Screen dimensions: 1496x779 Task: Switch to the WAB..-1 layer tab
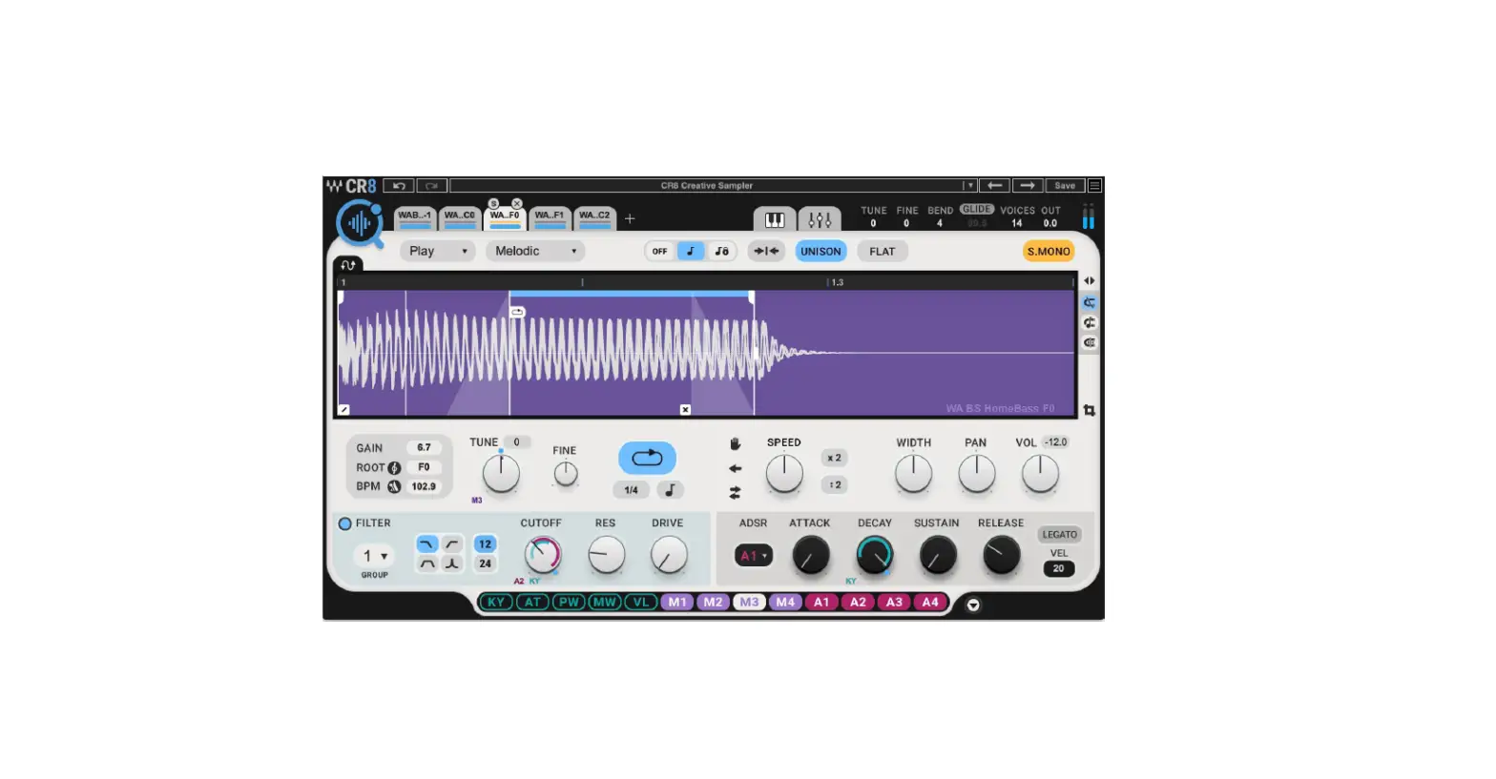click(x=415, y=218)
